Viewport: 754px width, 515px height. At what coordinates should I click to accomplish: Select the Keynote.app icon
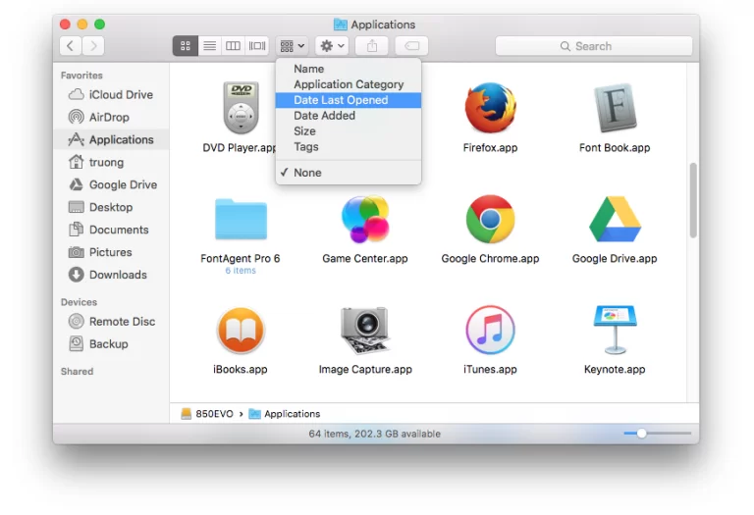(x=615, y=330)
